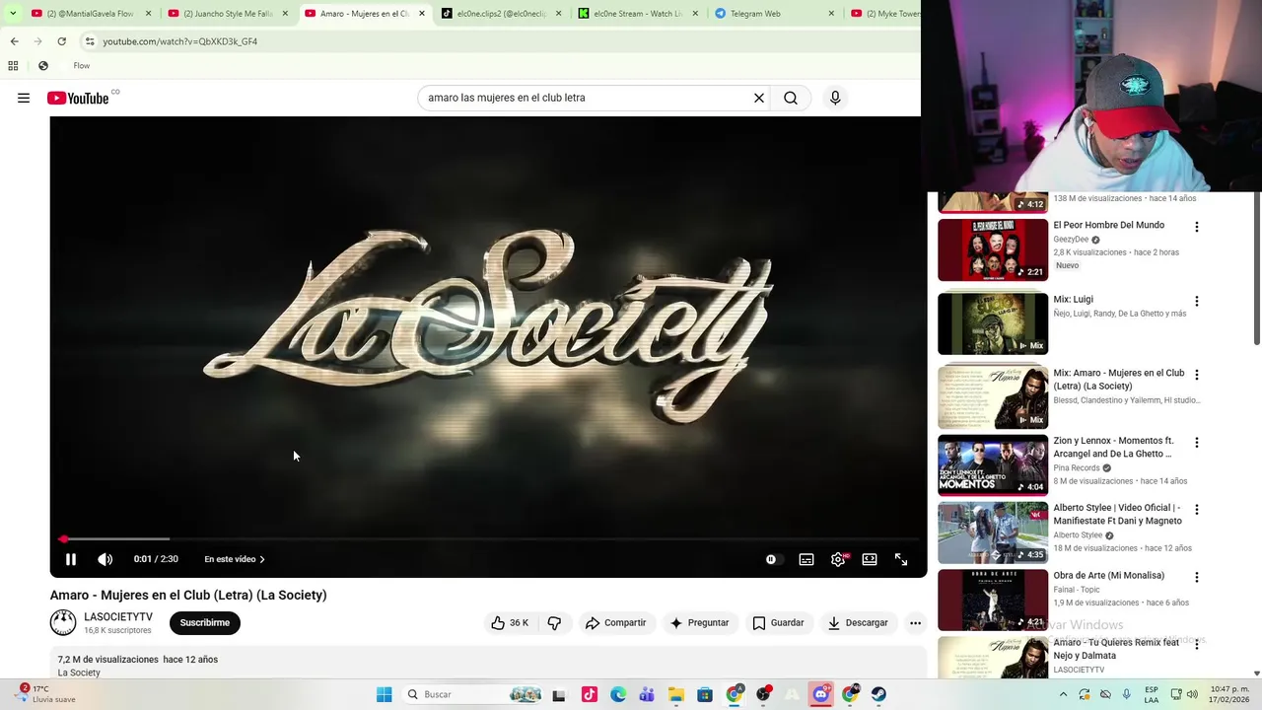The height and width of the screenshot is (710, 1262).
Task: Open Microsoft Edge from the taskbar
Action: pos(618,694)
